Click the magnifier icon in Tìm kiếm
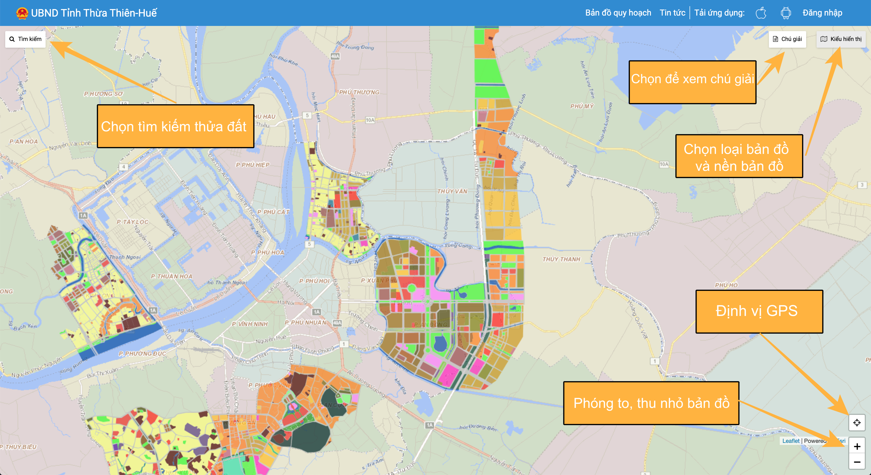This screenshot has height=475, width=871. pyautogui.click(x=12, y=39)
